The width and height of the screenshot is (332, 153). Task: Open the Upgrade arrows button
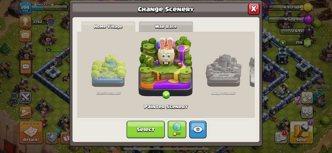click(x=307, y=97)
